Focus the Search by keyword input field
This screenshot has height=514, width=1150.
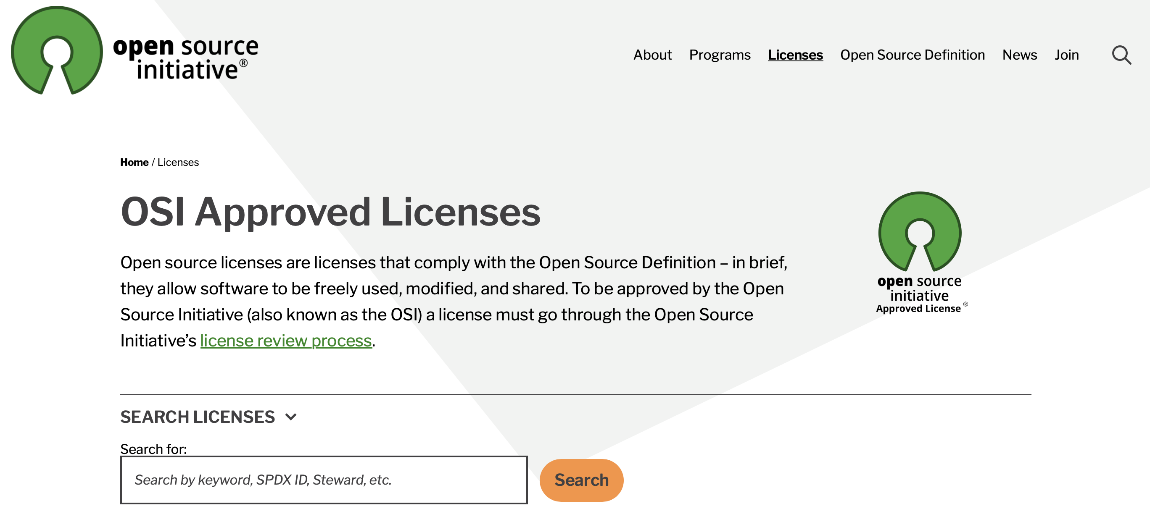[x=324, y=480]
